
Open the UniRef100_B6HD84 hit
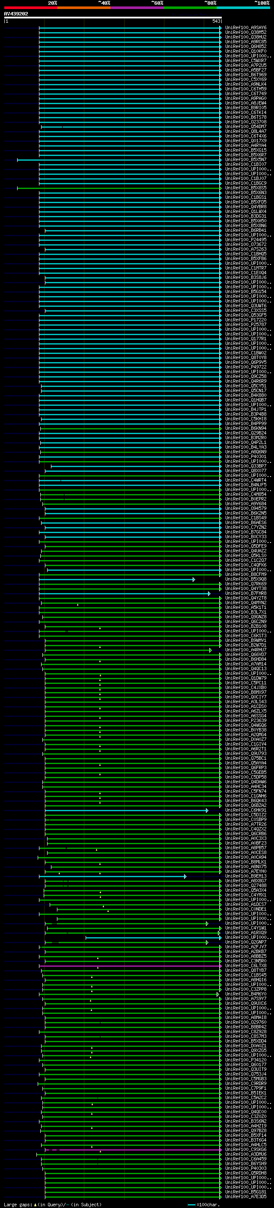(x=246, y=659)
